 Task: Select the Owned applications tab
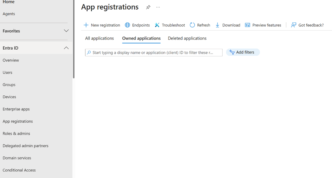(141, 38)
